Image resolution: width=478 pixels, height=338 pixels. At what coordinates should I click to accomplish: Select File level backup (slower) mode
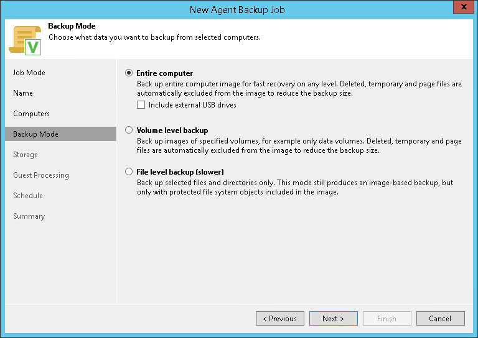click(129, 171)
